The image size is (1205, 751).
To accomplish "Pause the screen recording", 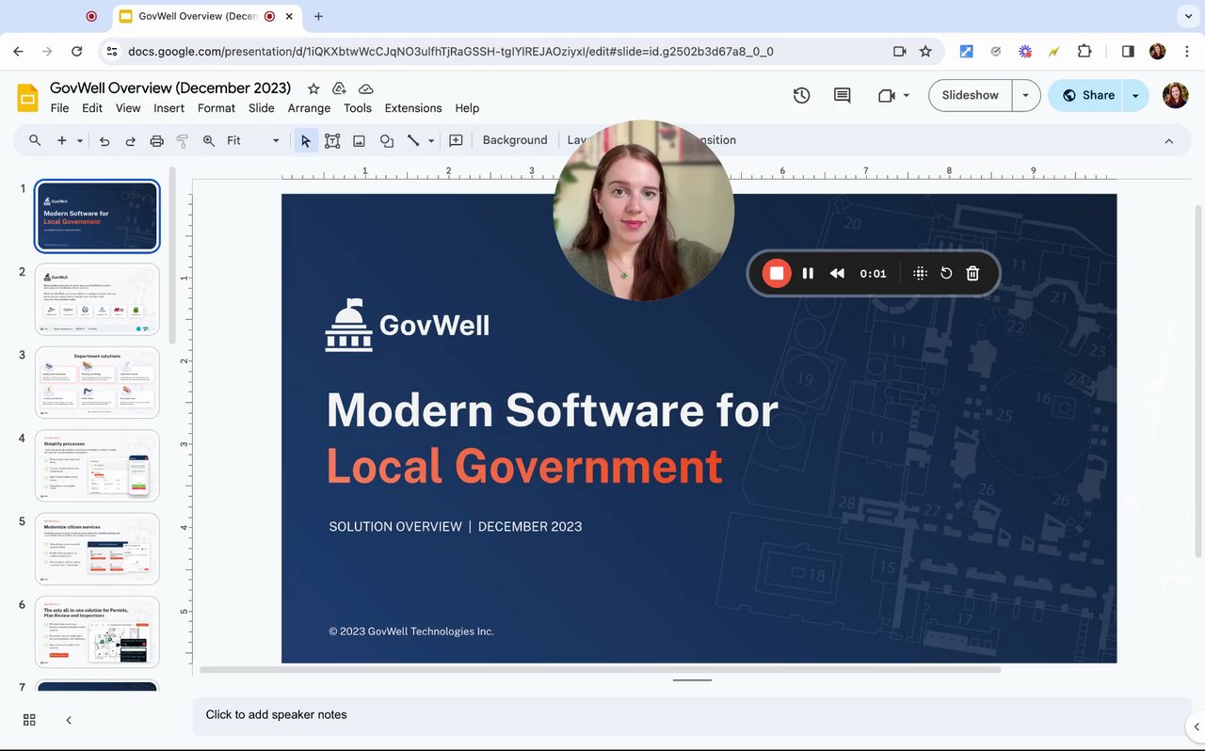I will pos(808,273).
